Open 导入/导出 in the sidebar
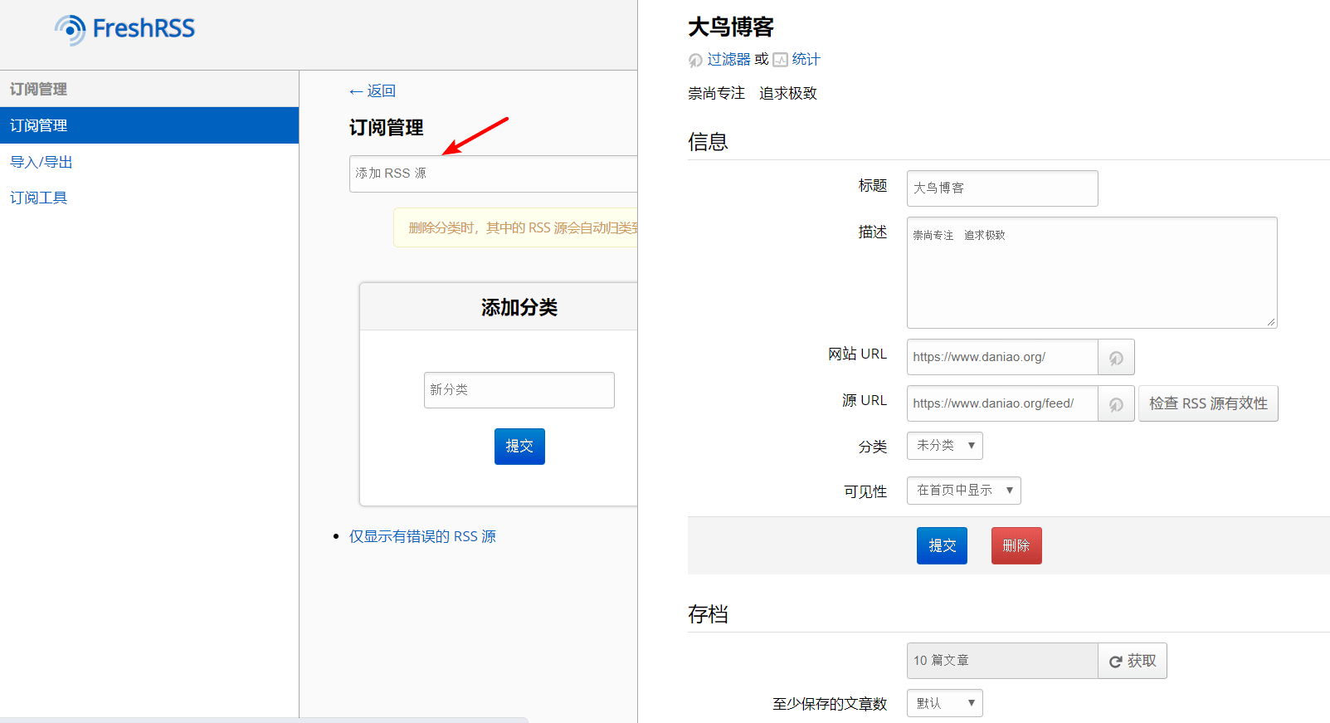Screen dimensions: 1330x723 pyautogui.click(x=41, y=162)
